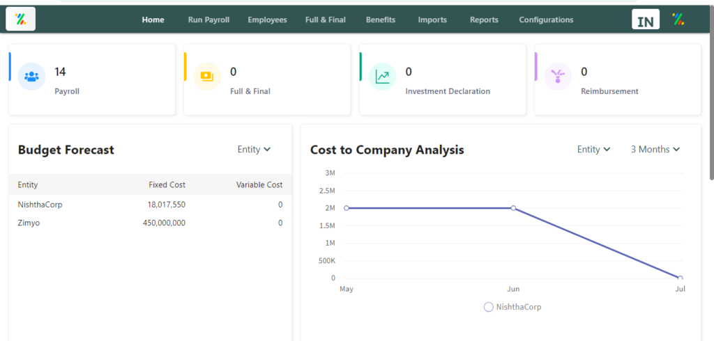Viewport: 714px width, 341px height.
Task: Click NishthaCorp's variable cost value 0
Action: [x=280, y=205]
